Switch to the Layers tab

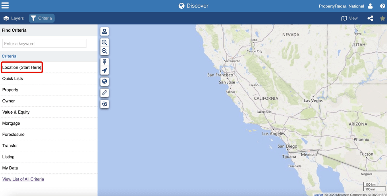[x=14, y=18]
